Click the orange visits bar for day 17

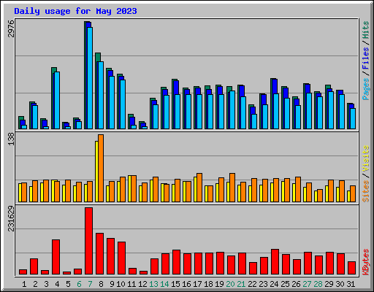point(199,188)
